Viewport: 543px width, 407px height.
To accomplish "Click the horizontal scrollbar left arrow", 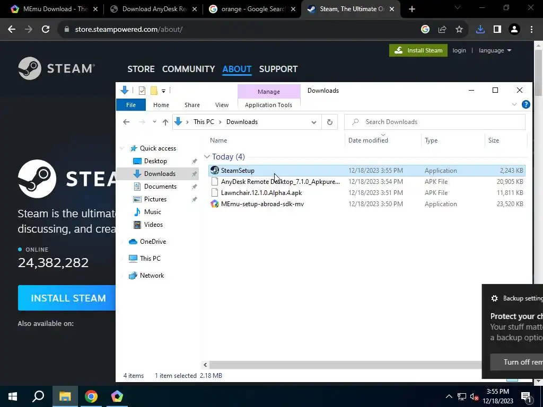I will (205, 365).
